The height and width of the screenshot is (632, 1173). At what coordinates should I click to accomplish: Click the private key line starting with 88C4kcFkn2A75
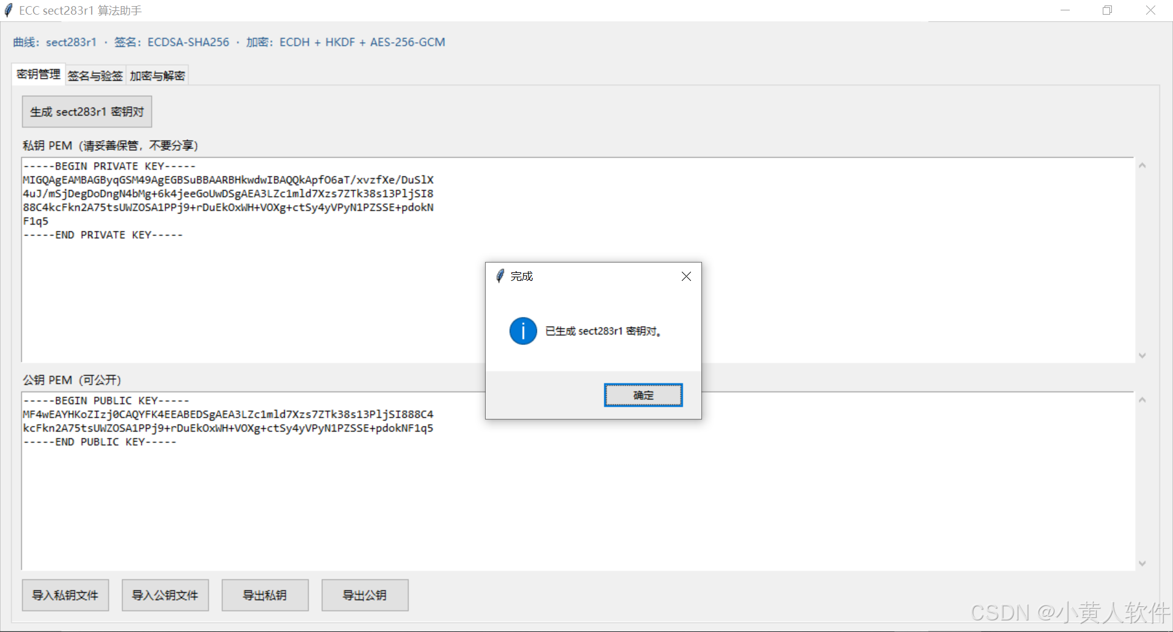coord(228,208)
